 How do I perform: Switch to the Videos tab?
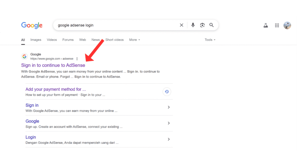tap(52, 40)
